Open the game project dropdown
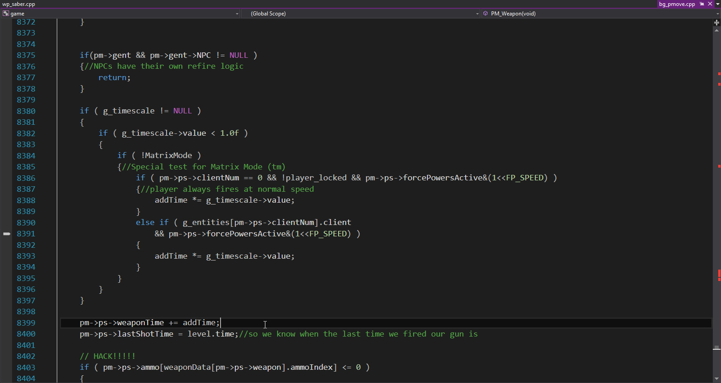This screenshot has width=721, height=383. click(x=121, y=14)
